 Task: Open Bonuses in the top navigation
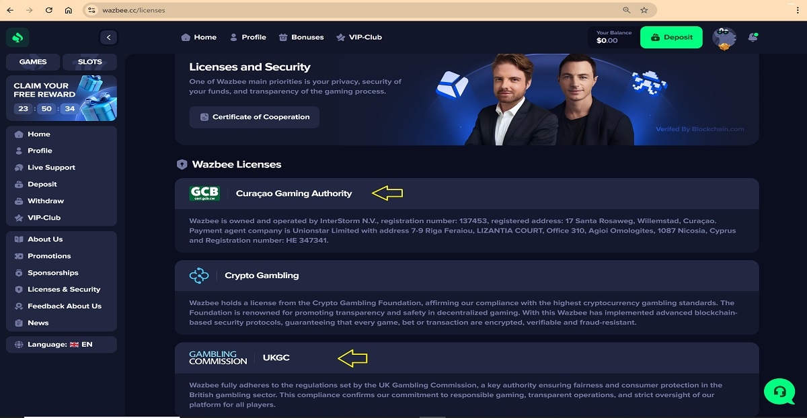coord(301,38)
